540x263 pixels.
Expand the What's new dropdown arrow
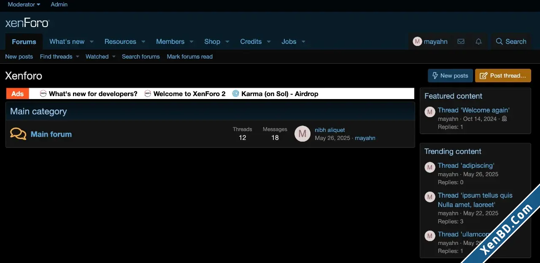coord(92,42)
